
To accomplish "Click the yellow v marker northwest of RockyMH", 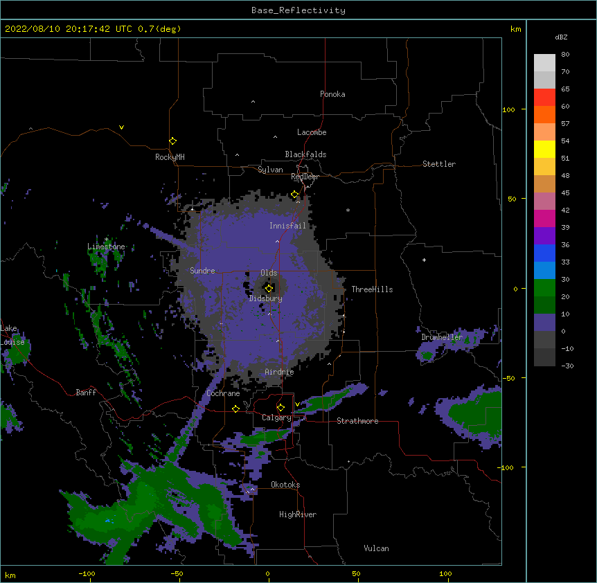I will click(x=121, y=127).
